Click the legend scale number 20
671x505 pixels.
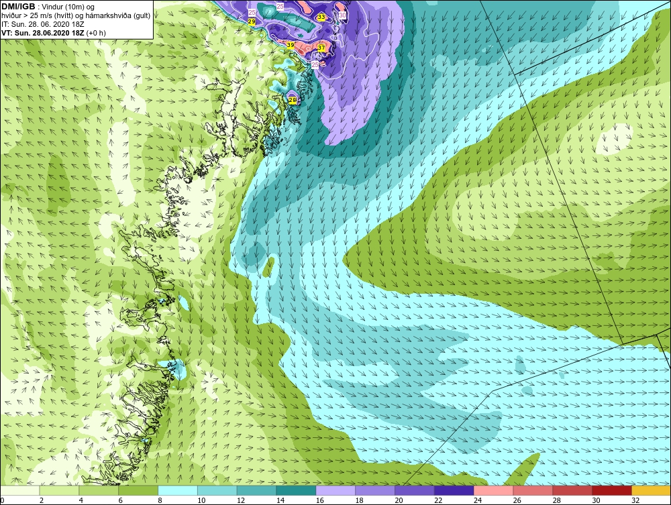pos(399,500)
